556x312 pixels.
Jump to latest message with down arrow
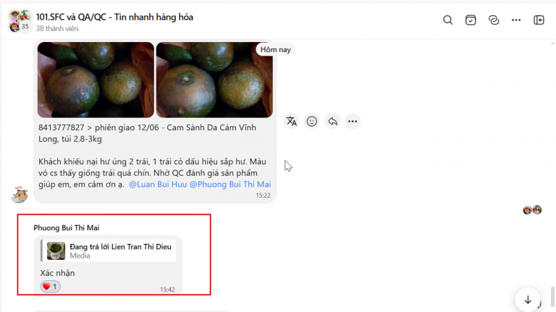pyautogui.click(x=528, y=300)
